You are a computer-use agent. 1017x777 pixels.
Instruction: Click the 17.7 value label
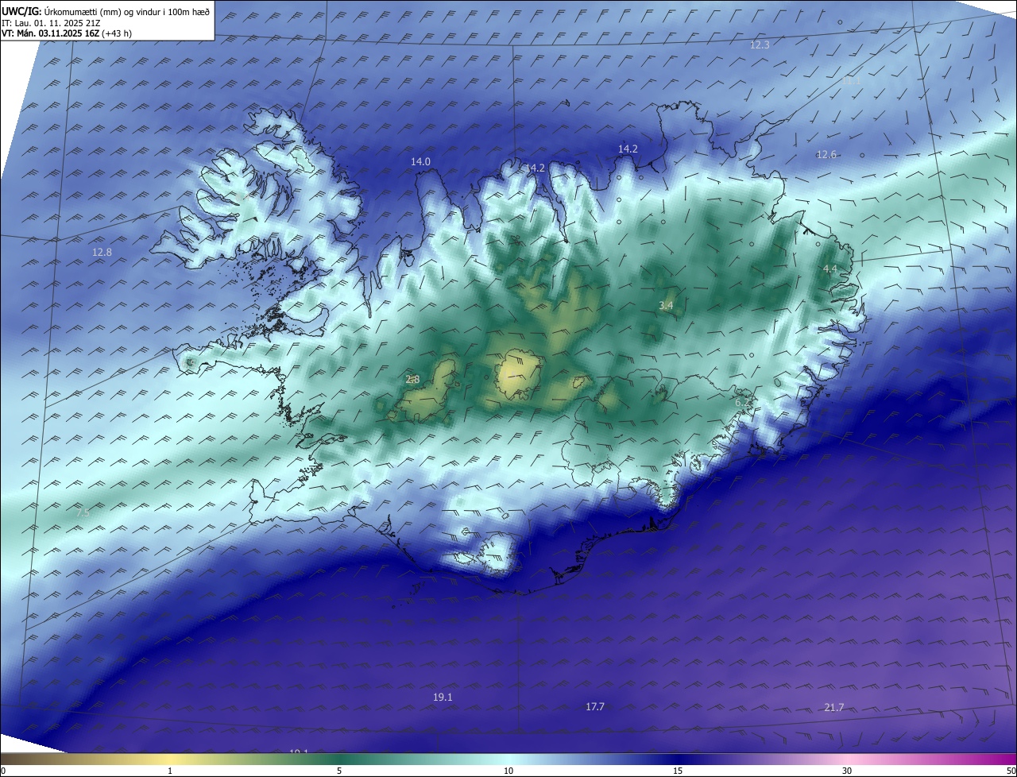(595, 706)
